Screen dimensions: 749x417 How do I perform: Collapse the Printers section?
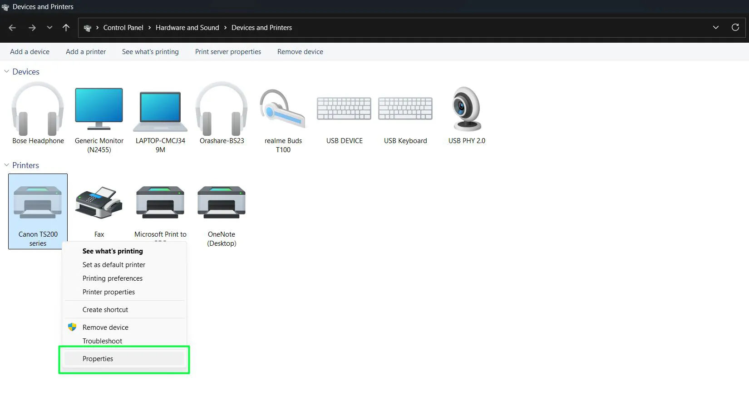(x=6, y=165)
